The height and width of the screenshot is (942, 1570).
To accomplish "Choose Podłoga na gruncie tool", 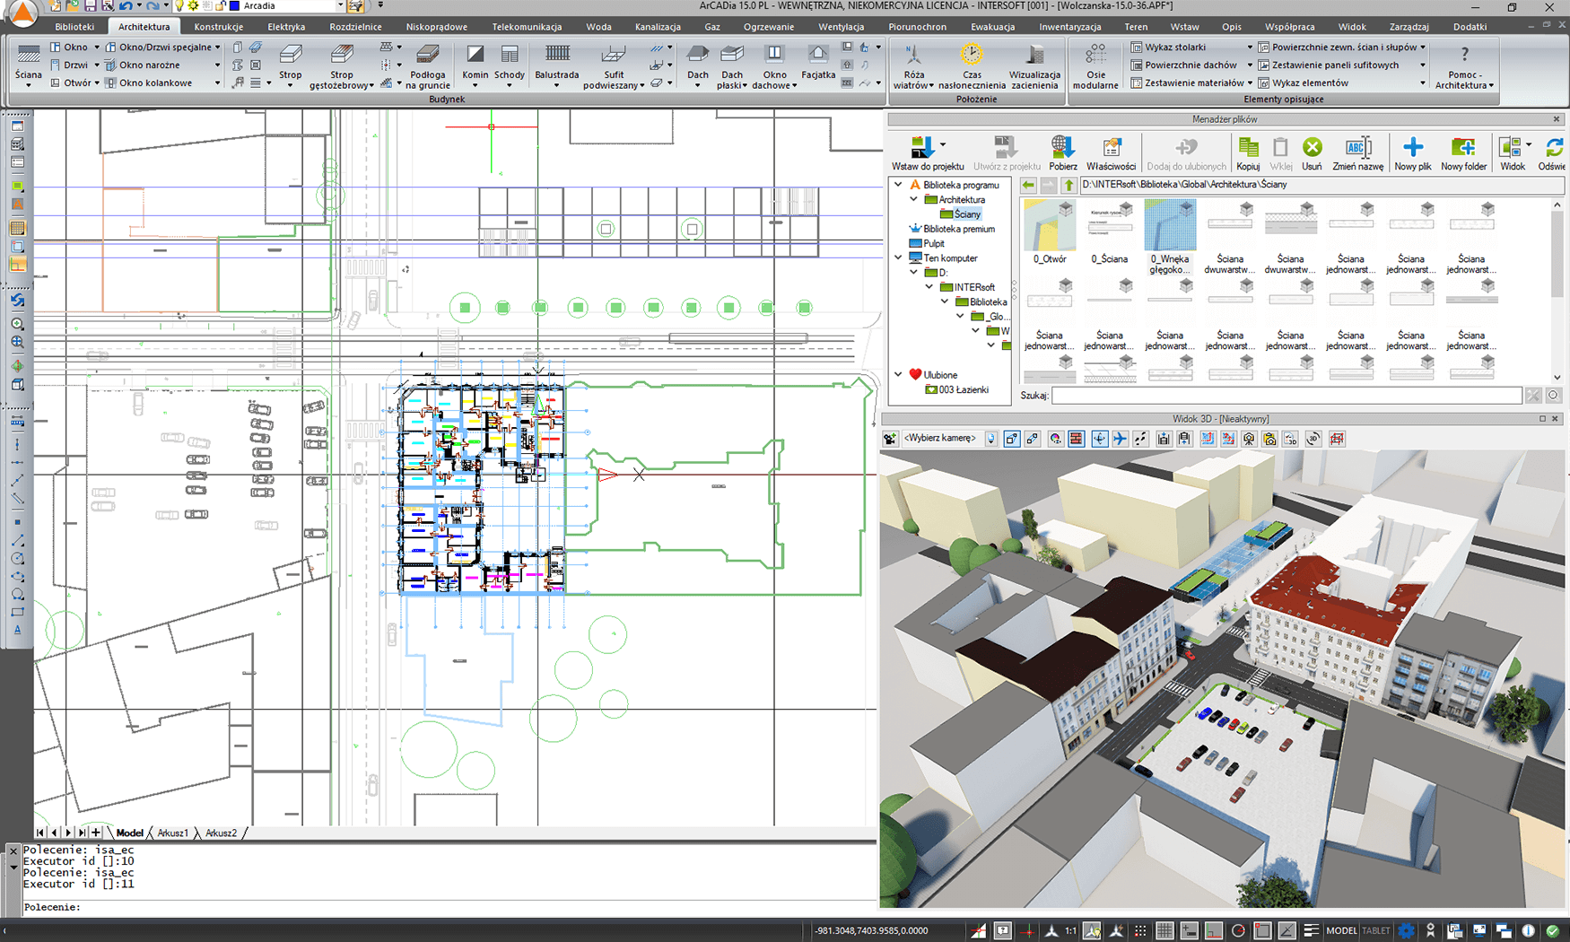I will pos(427,65).
